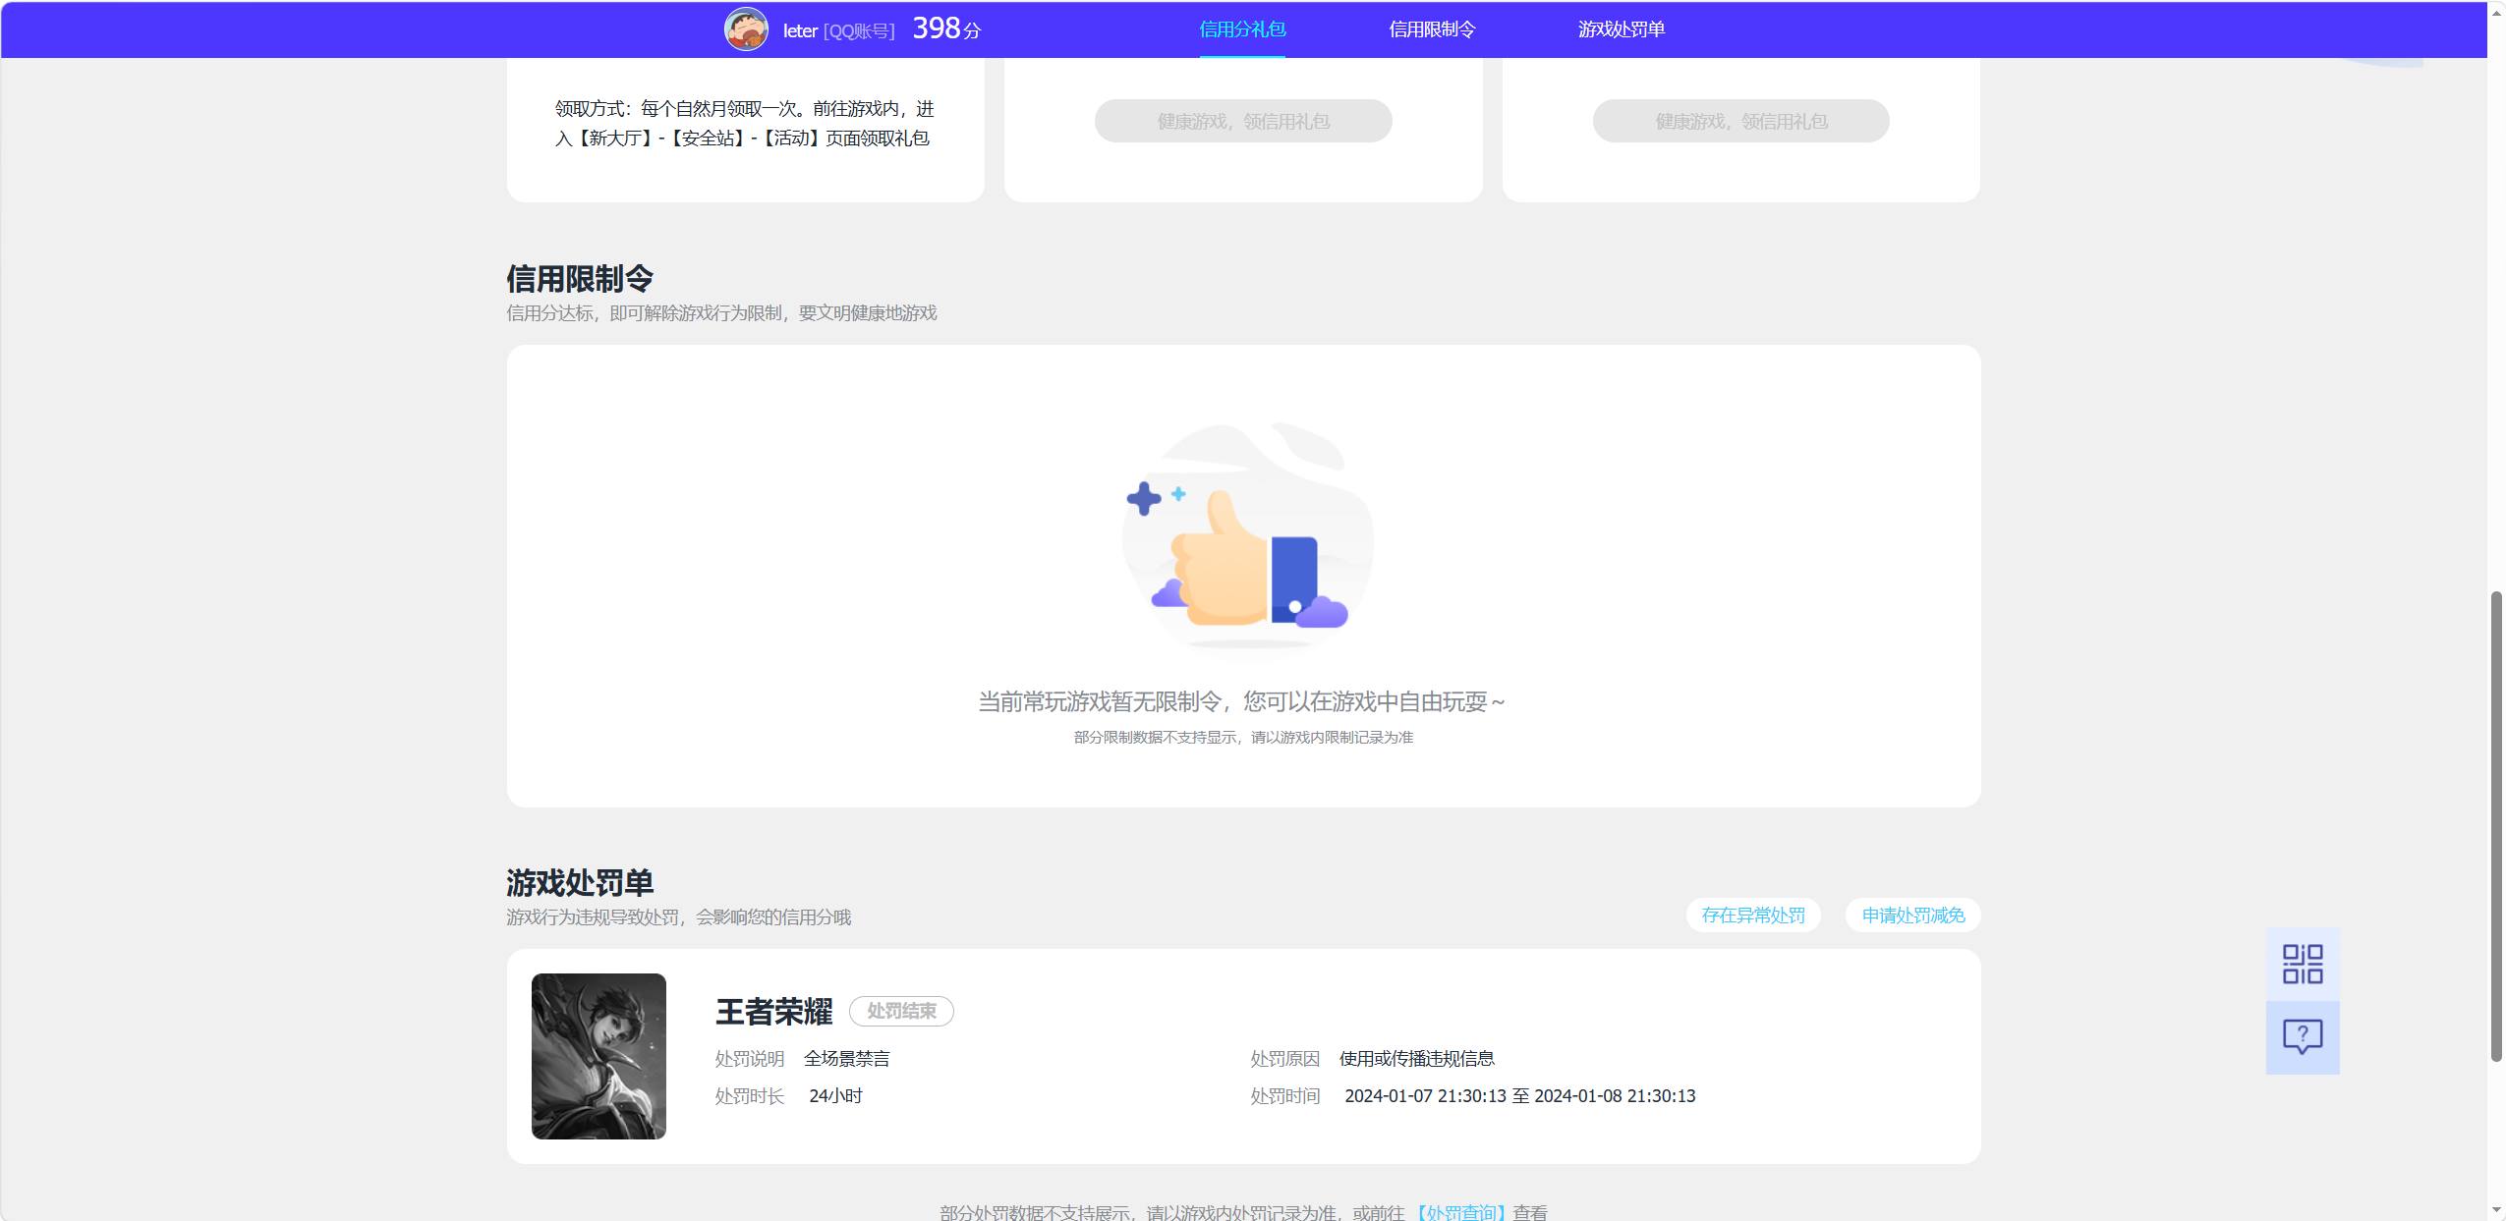Click 存在异常处罚 button
This screenshot has height=1221, width=2506.
click(1753, 915)
